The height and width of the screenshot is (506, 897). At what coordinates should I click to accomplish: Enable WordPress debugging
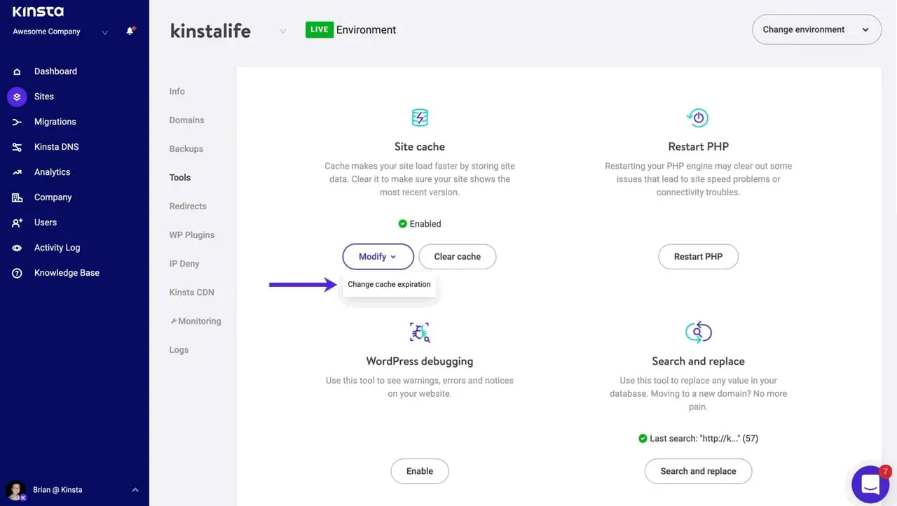420,471
